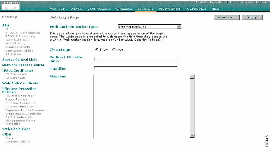This screenshot has width=270, height=150.
Task: Open Web Auth Certificate page
Action: [20, 83]
